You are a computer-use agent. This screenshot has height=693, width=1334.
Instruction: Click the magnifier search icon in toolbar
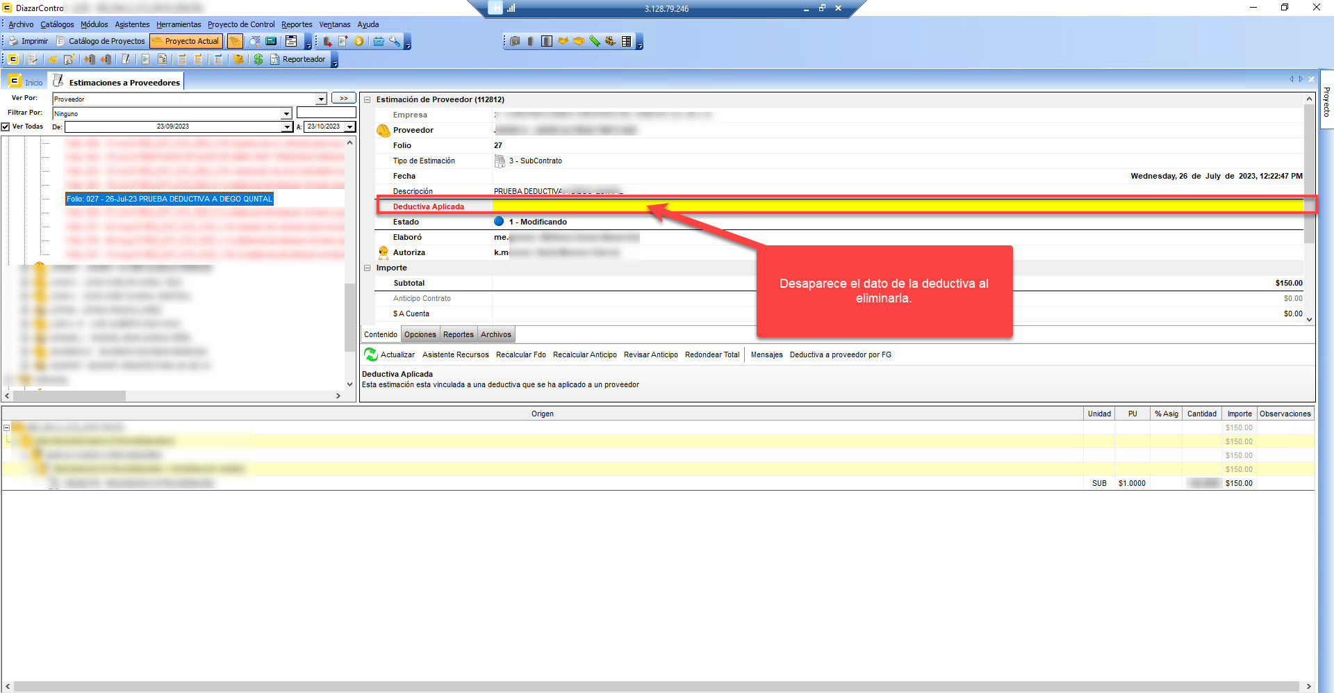click(255, 41)
